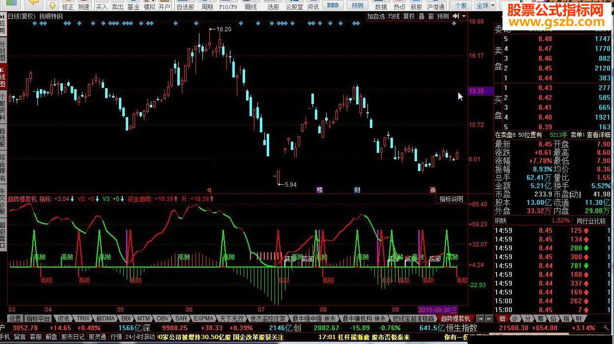
Task: Select 画线 drawing line tool
Action: pyautogui.click(x=251, y=7)
